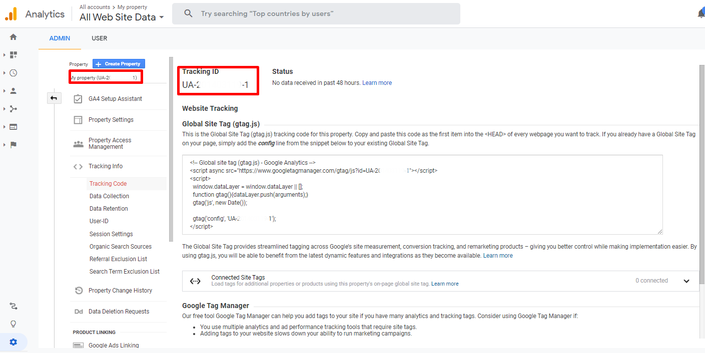Click the back arrow collapse button

pos(54,98)
